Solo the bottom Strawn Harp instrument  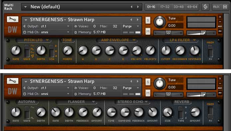point(148,82)
